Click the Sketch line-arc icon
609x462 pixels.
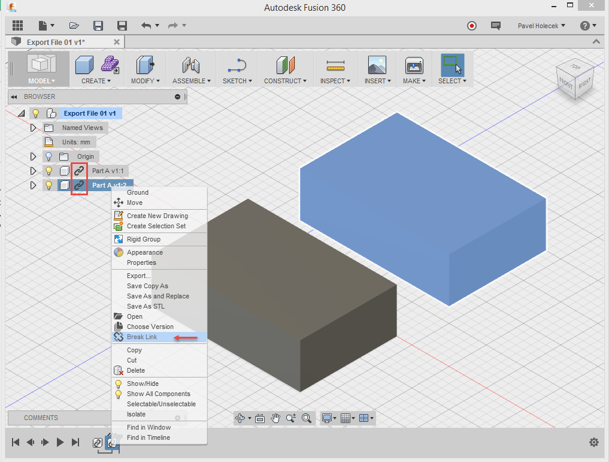[237, 65]
